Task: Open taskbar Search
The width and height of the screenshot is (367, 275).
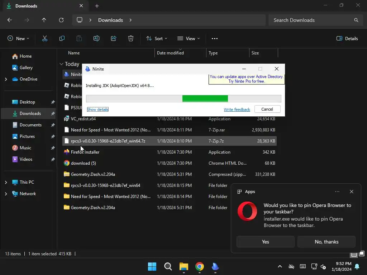Action: click(x=168, y=266)
